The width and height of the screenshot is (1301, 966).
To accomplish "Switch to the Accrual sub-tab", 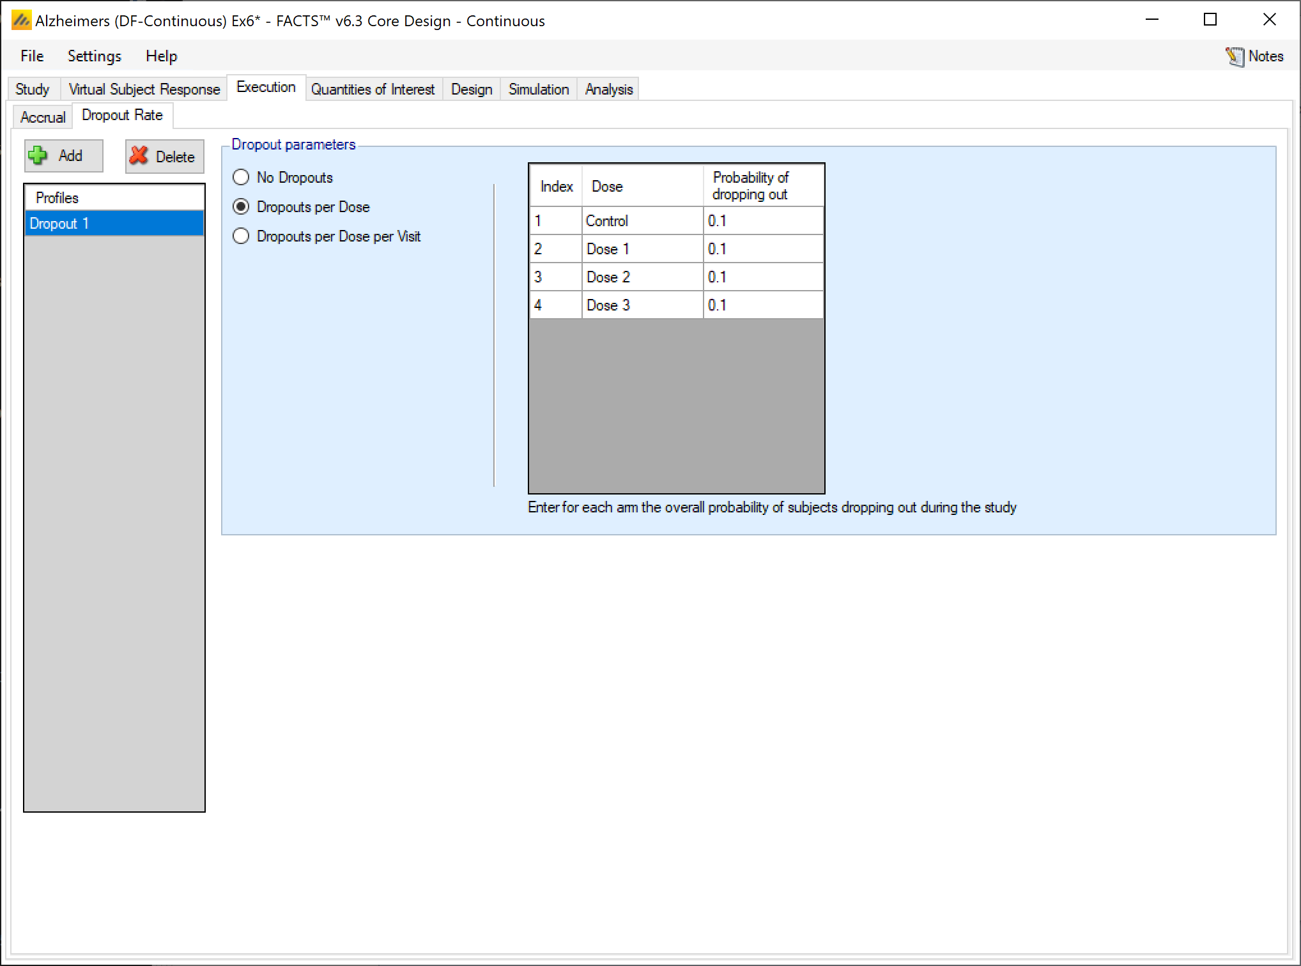I will (43, 117).
